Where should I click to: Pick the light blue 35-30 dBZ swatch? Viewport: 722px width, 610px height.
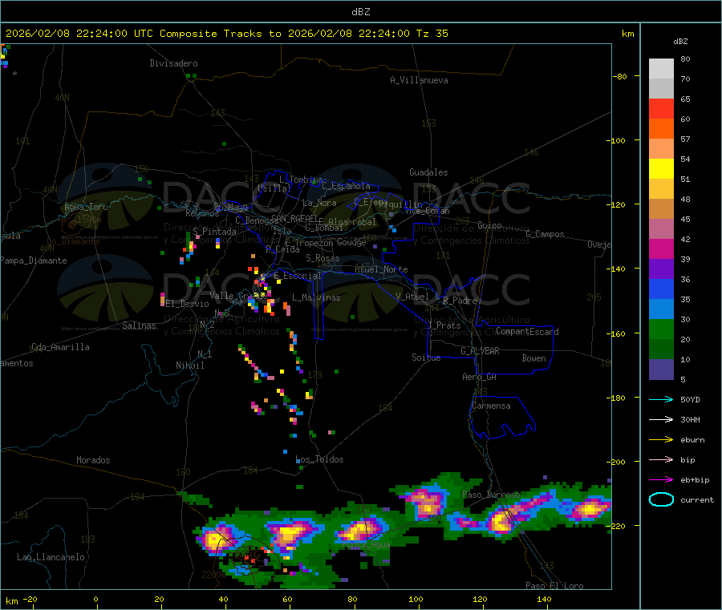coord(661,309)
